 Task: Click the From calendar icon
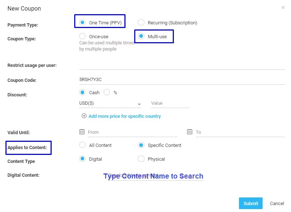[x=82, y=132]
